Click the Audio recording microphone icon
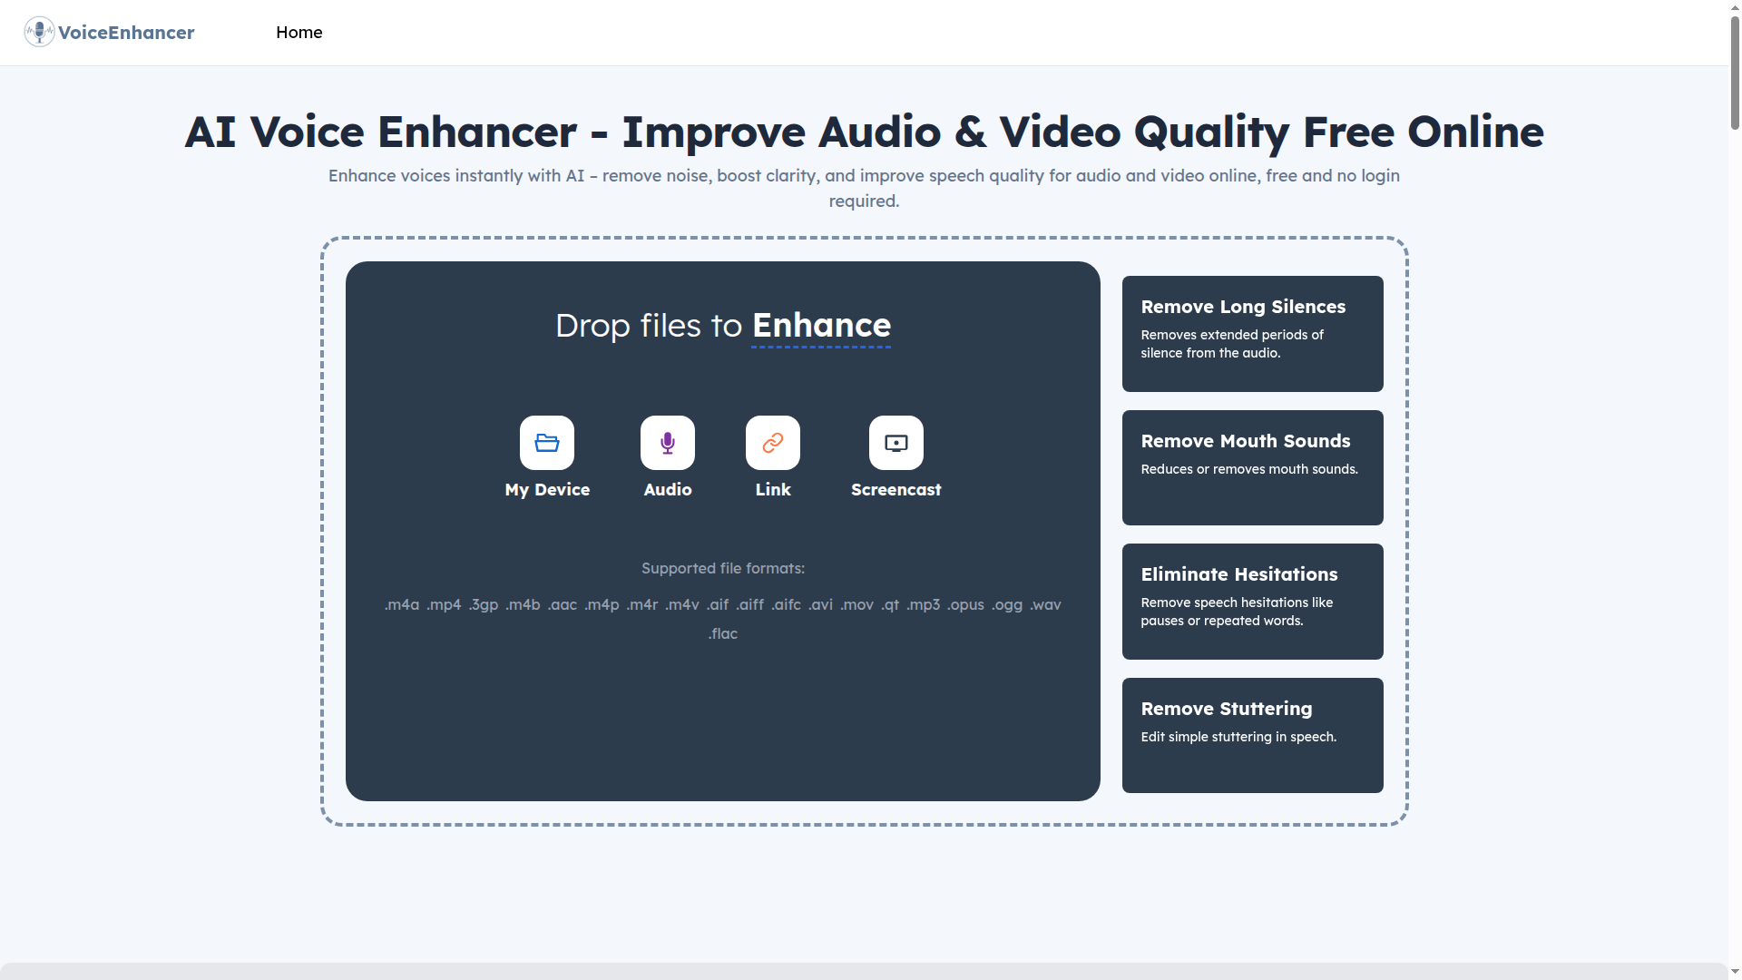Viewport: 1742px width, 980px height. tap(667, 443)
